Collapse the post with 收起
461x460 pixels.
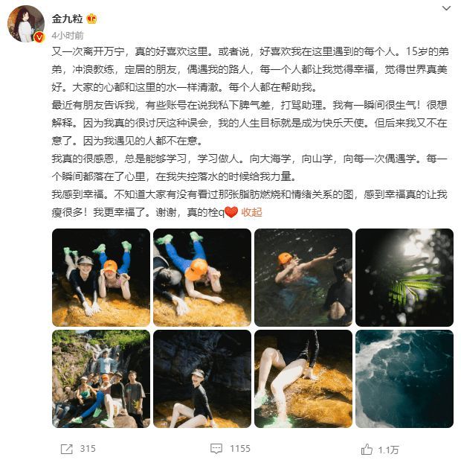click(x=251, y=212)
